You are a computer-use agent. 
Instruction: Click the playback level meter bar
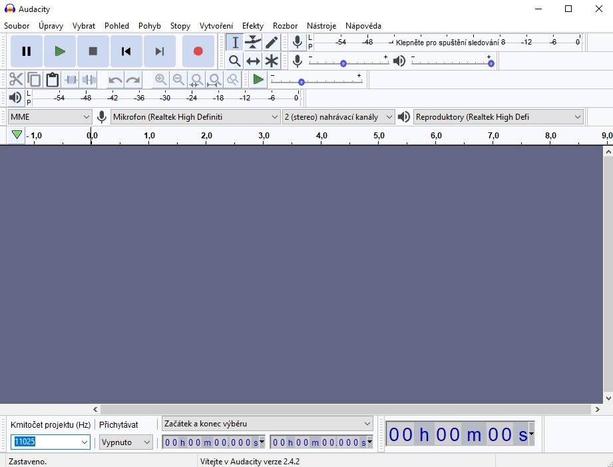(x=166, y=98)
